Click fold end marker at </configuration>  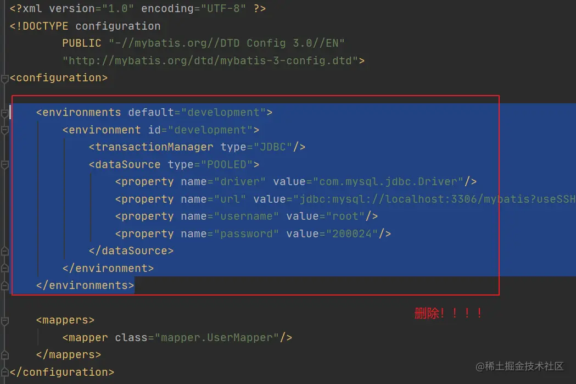click(5, 372)
